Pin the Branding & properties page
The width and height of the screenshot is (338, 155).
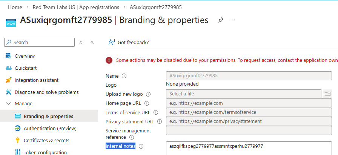pos(221,20)
